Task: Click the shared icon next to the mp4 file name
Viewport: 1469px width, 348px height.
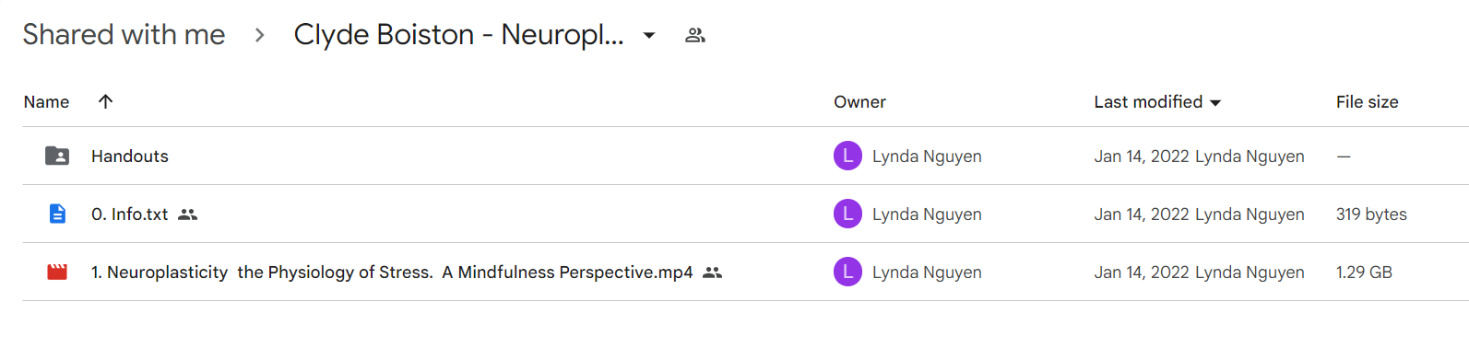Action: point(712,273)
